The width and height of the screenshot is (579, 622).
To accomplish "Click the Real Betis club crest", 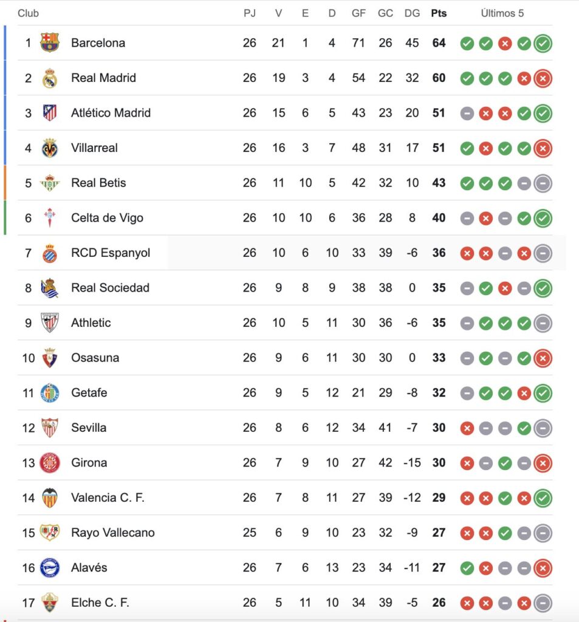I will click(x=50, y=183).
